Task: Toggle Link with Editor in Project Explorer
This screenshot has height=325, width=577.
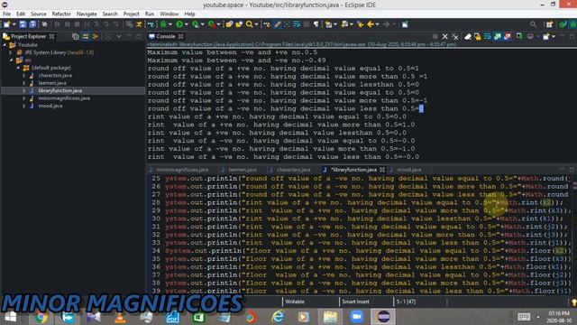Action: pos(86,36)
